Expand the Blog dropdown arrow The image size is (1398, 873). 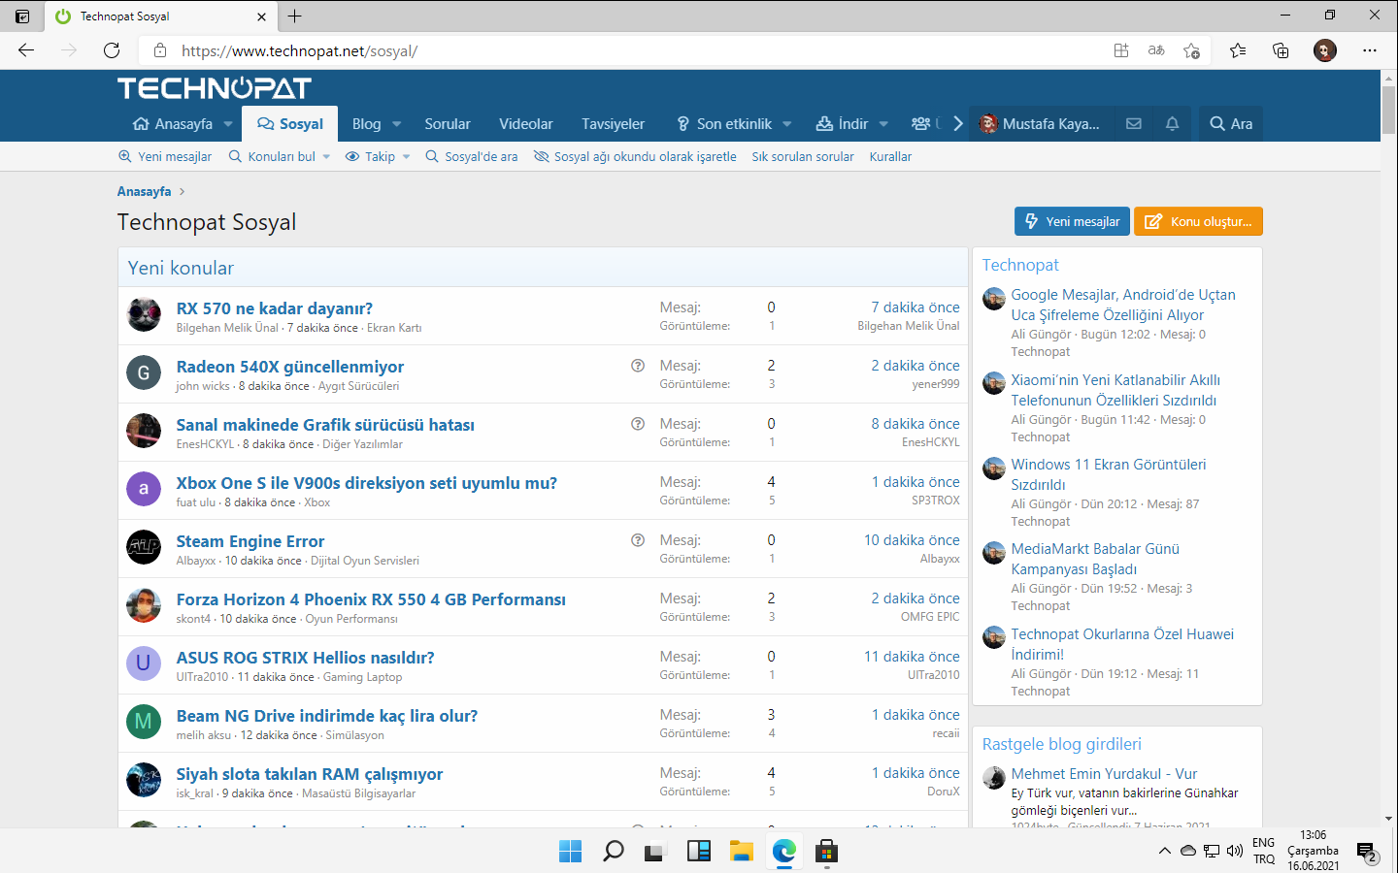point(397,124)
